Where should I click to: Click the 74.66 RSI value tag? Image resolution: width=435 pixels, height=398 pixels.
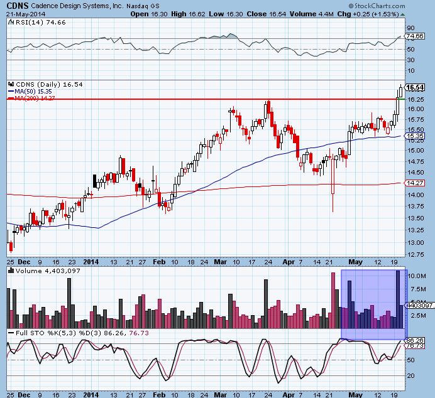click(x=415, y=36)
